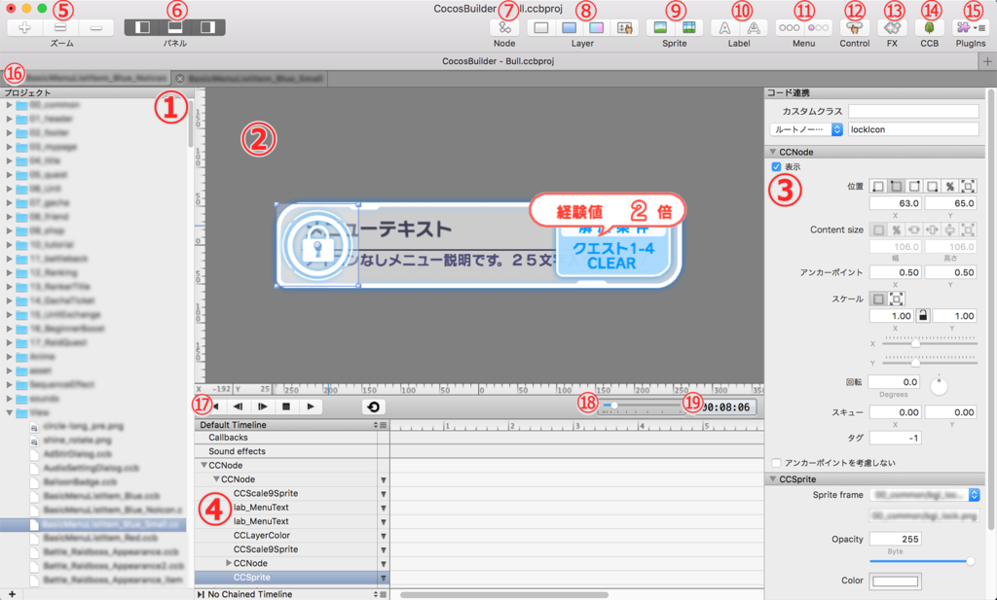Insert a CCB file node from the toolbar

[930, 26]
